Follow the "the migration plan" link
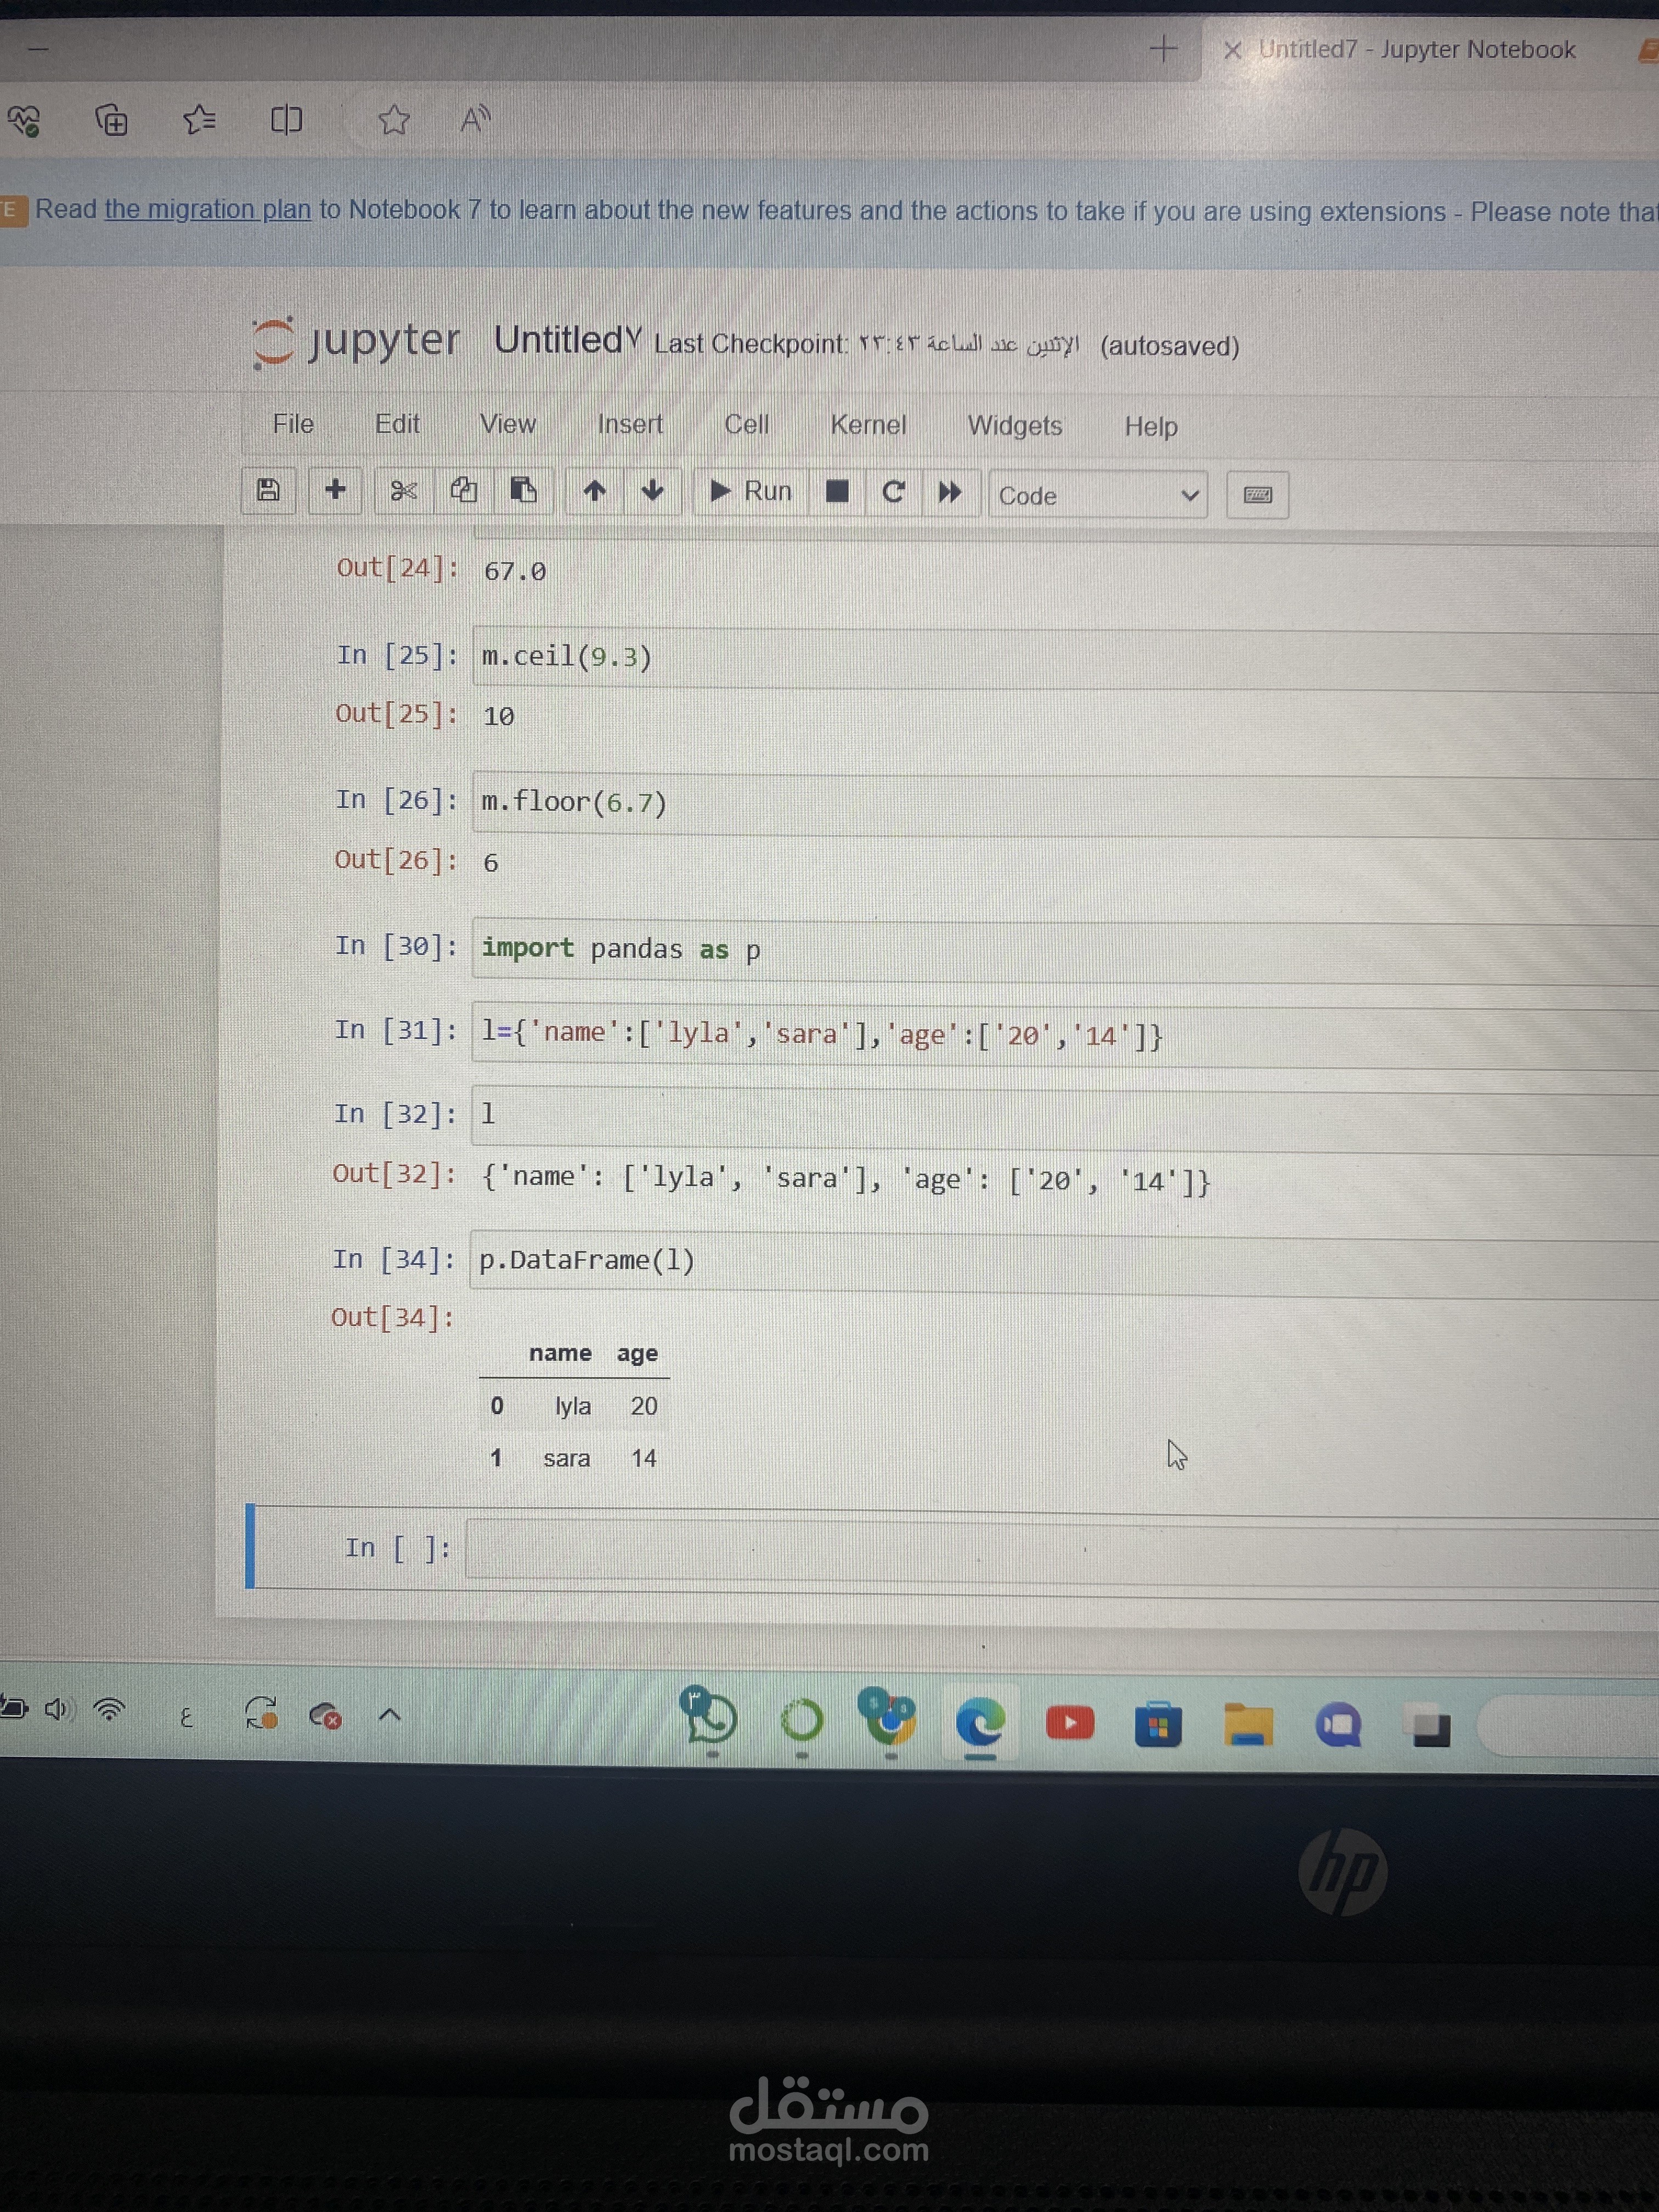Screen dimensions: 1659x2212 (x=208, y=209)
